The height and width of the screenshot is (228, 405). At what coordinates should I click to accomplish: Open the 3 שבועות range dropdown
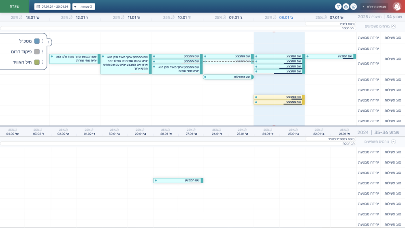click(x=84, y=6)
